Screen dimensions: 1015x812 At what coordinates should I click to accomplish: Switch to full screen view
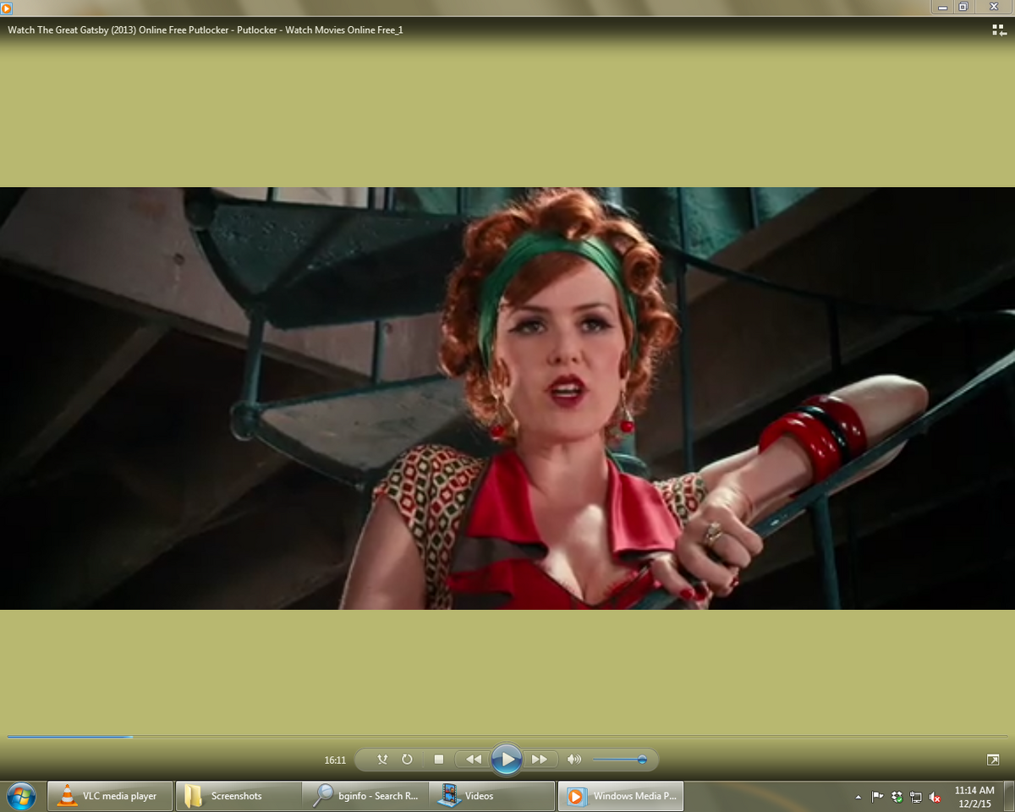click(x=993, y=760)
